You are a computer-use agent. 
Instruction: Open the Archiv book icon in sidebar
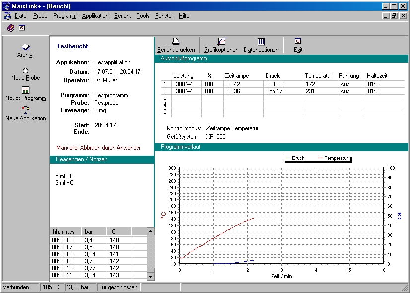(25, 47)
